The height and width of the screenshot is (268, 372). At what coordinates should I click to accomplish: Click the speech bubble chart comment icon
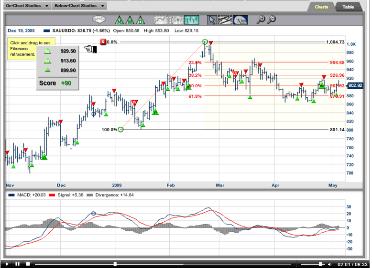click(98, 20)
